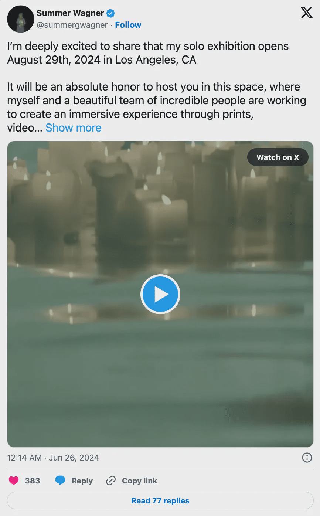Click the reply speech bubble icon

[x=60, y=481]
